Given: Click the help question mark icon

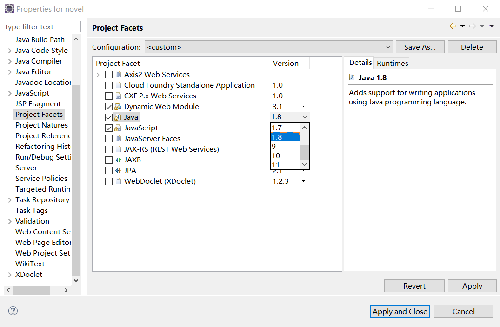Looking at the screenshot, I should coord(13,311).
